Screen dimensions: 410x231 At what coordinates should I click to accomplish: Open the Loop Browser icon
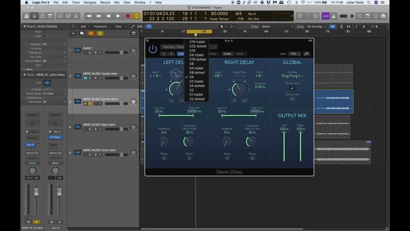pyautogui.click(x=376, y=16)
